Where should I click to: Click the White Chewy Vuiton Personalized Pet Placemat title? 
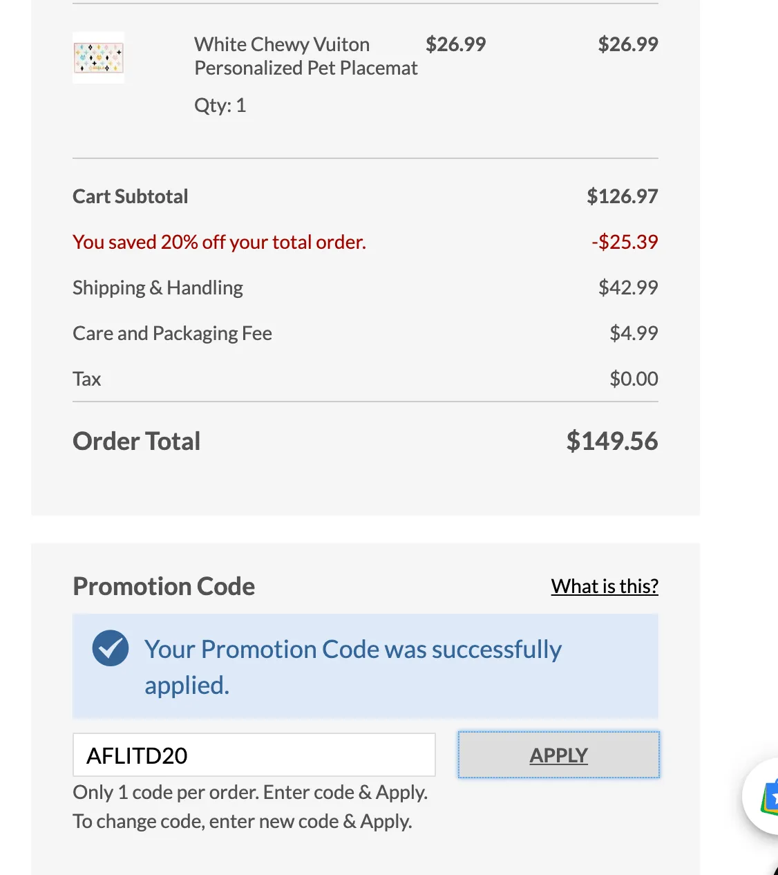[x=305, y=56]
